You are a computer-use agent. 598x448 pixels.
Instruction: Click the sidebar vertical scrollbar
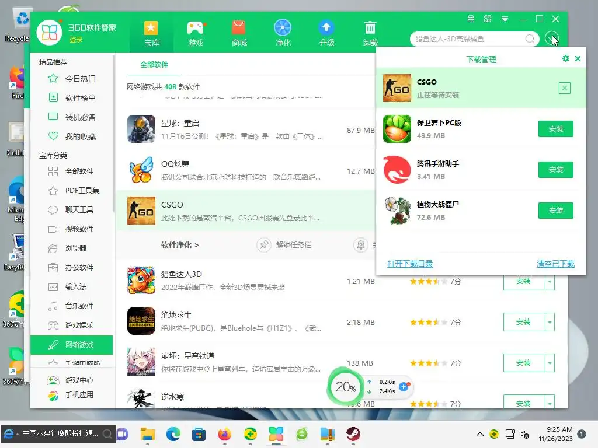[x=114, y=134]
